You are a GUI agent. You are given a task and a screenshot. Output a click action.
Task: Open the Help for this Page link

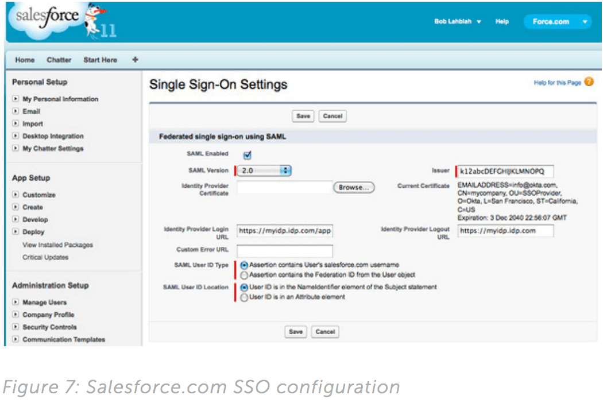[x=557, y=83]
